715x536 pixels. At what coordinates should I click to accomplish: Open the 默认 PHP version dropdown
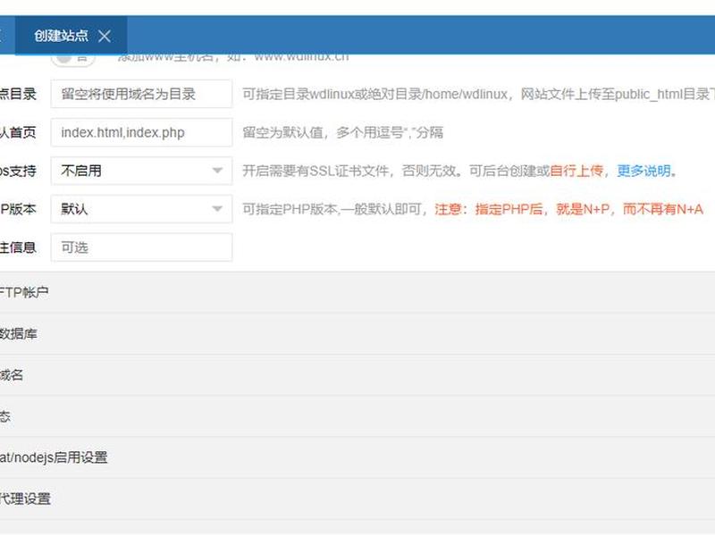pyautogui.click(x=141, y=209)
